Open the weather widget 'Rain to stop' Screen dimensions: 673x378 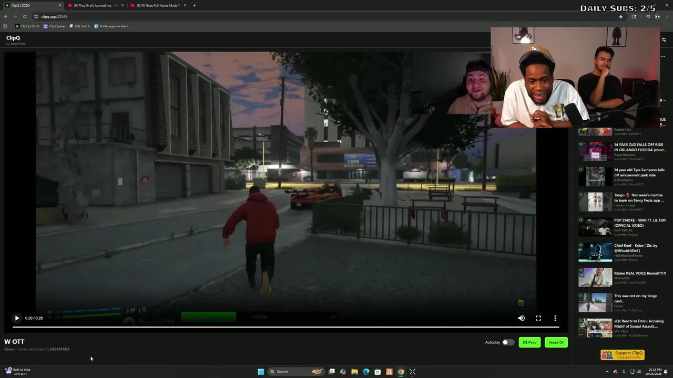[x=18, y=371]
